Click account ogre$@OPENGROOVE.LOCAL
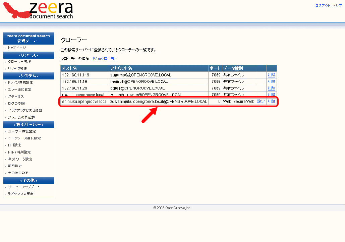The width and height of the screenshot is (345, 242). click(137, 88)
